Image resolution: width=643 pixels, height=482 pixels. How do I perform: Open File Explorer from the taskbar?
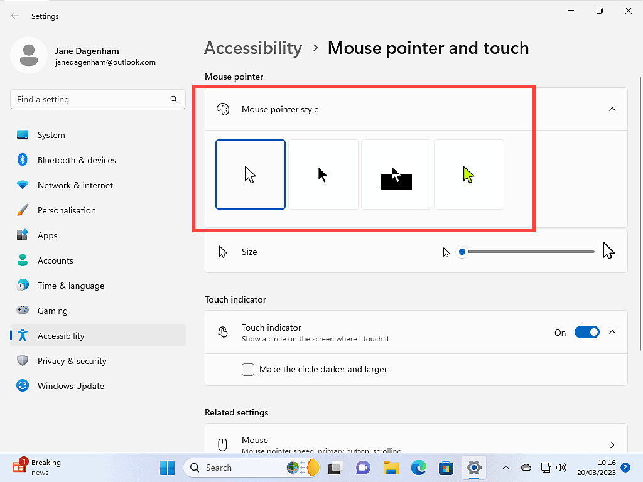(391, 468)
